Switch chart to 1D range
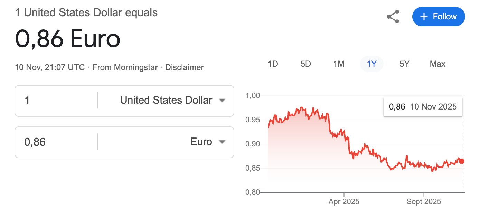Image resolution: width=481 pixels, height=219 pixels. 273,64
